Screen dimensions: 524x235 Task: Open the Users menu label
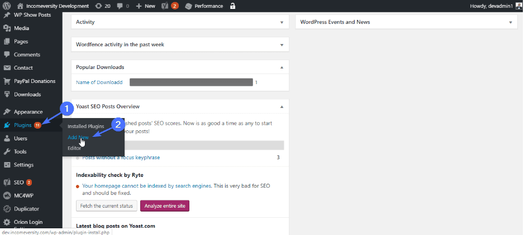click(x=21, y=138)
